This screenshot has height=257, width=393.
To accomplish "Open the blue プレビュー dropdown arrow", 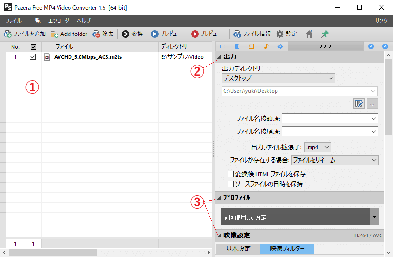I will pos(186,34).
